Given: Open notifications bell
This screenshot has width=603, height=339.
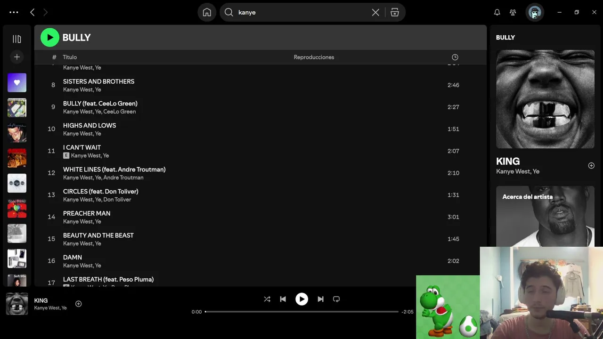Looking at the screenshot, I should click(497, 12).
